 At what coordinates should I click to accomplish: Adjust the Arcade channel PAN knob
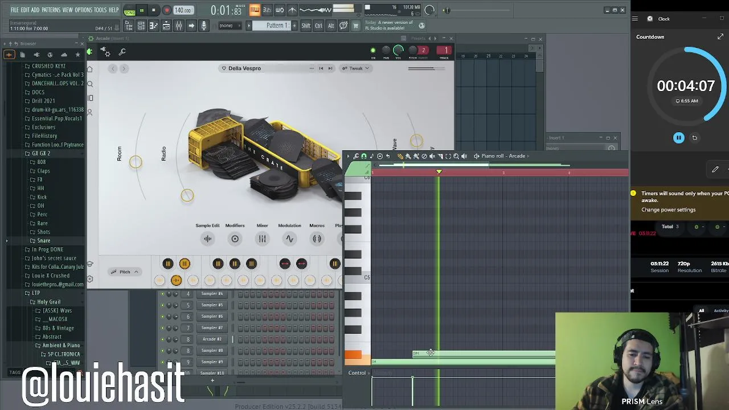[x=386, y=51]
